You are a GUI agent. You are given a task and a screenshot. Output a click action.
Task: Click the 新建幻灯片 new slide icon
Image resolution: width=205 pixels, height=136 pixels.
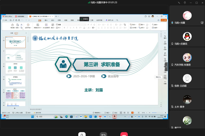pyautogui.click(x=37, y=25)
